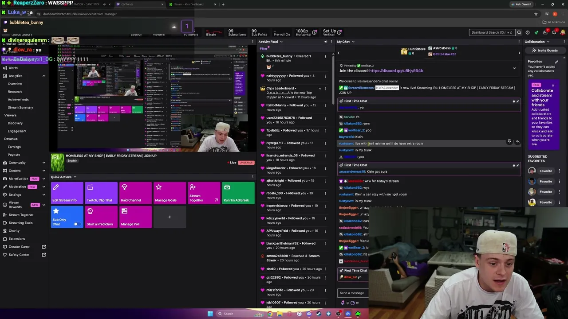Expand the Community sidebar section
Screen dimensions: 568x319
pyautogui.click(x=43, y=163)
